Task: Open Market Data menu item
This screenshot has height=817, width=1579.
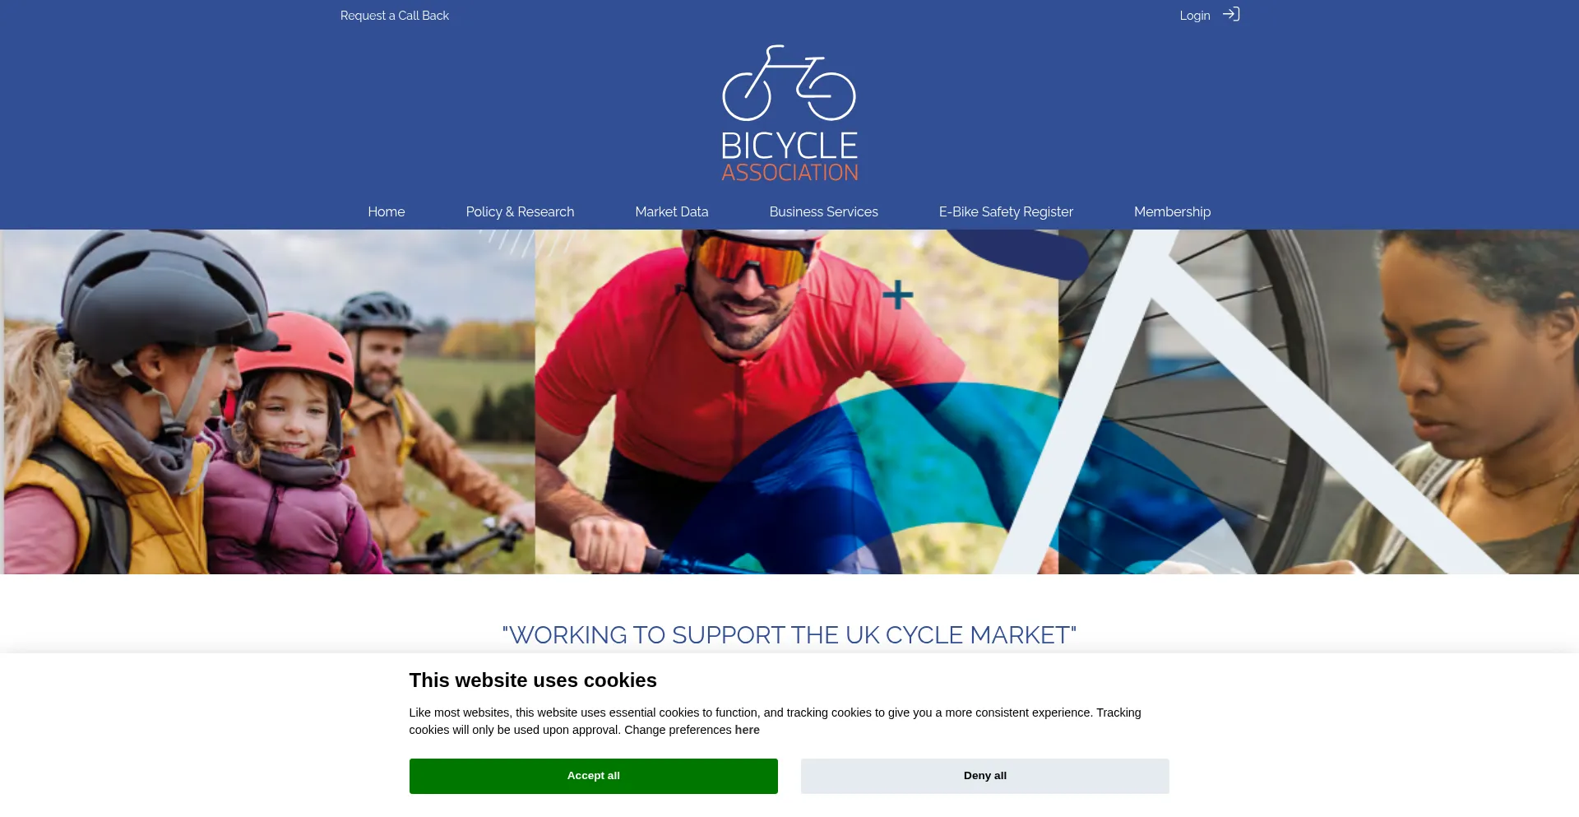Action: click(672, 211)
